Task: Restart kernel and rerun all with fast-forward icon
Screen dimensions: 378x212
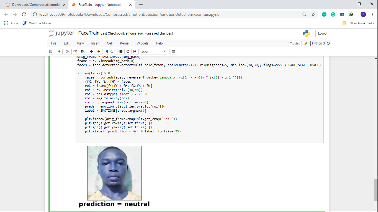Action: [x=135, y=51]
